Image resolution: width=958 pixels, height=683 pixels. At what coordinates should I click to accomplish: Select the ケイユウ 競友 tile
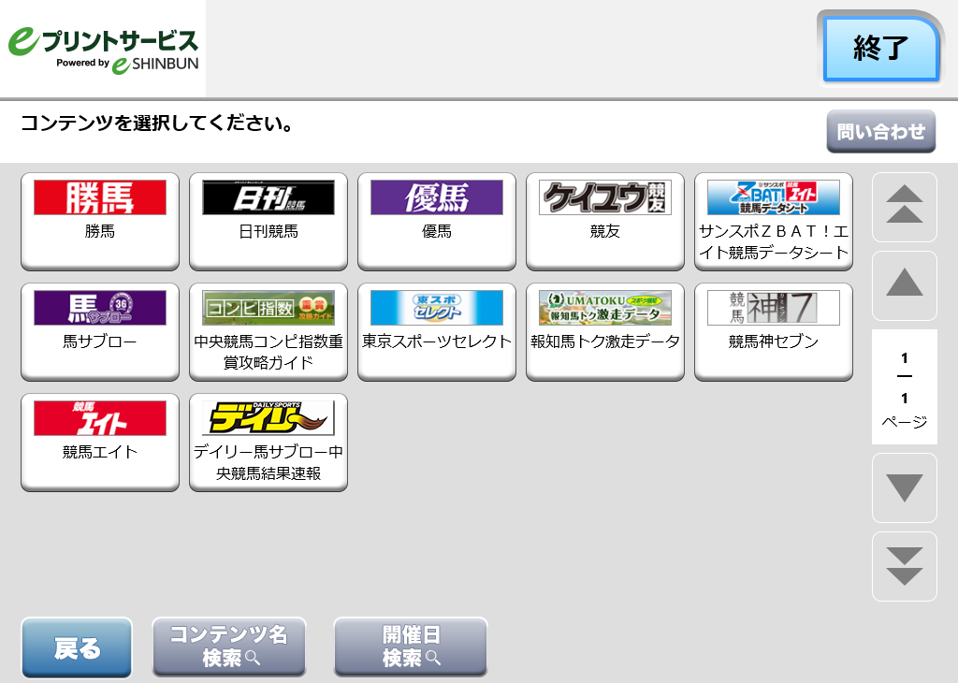[x=605, y=221]
